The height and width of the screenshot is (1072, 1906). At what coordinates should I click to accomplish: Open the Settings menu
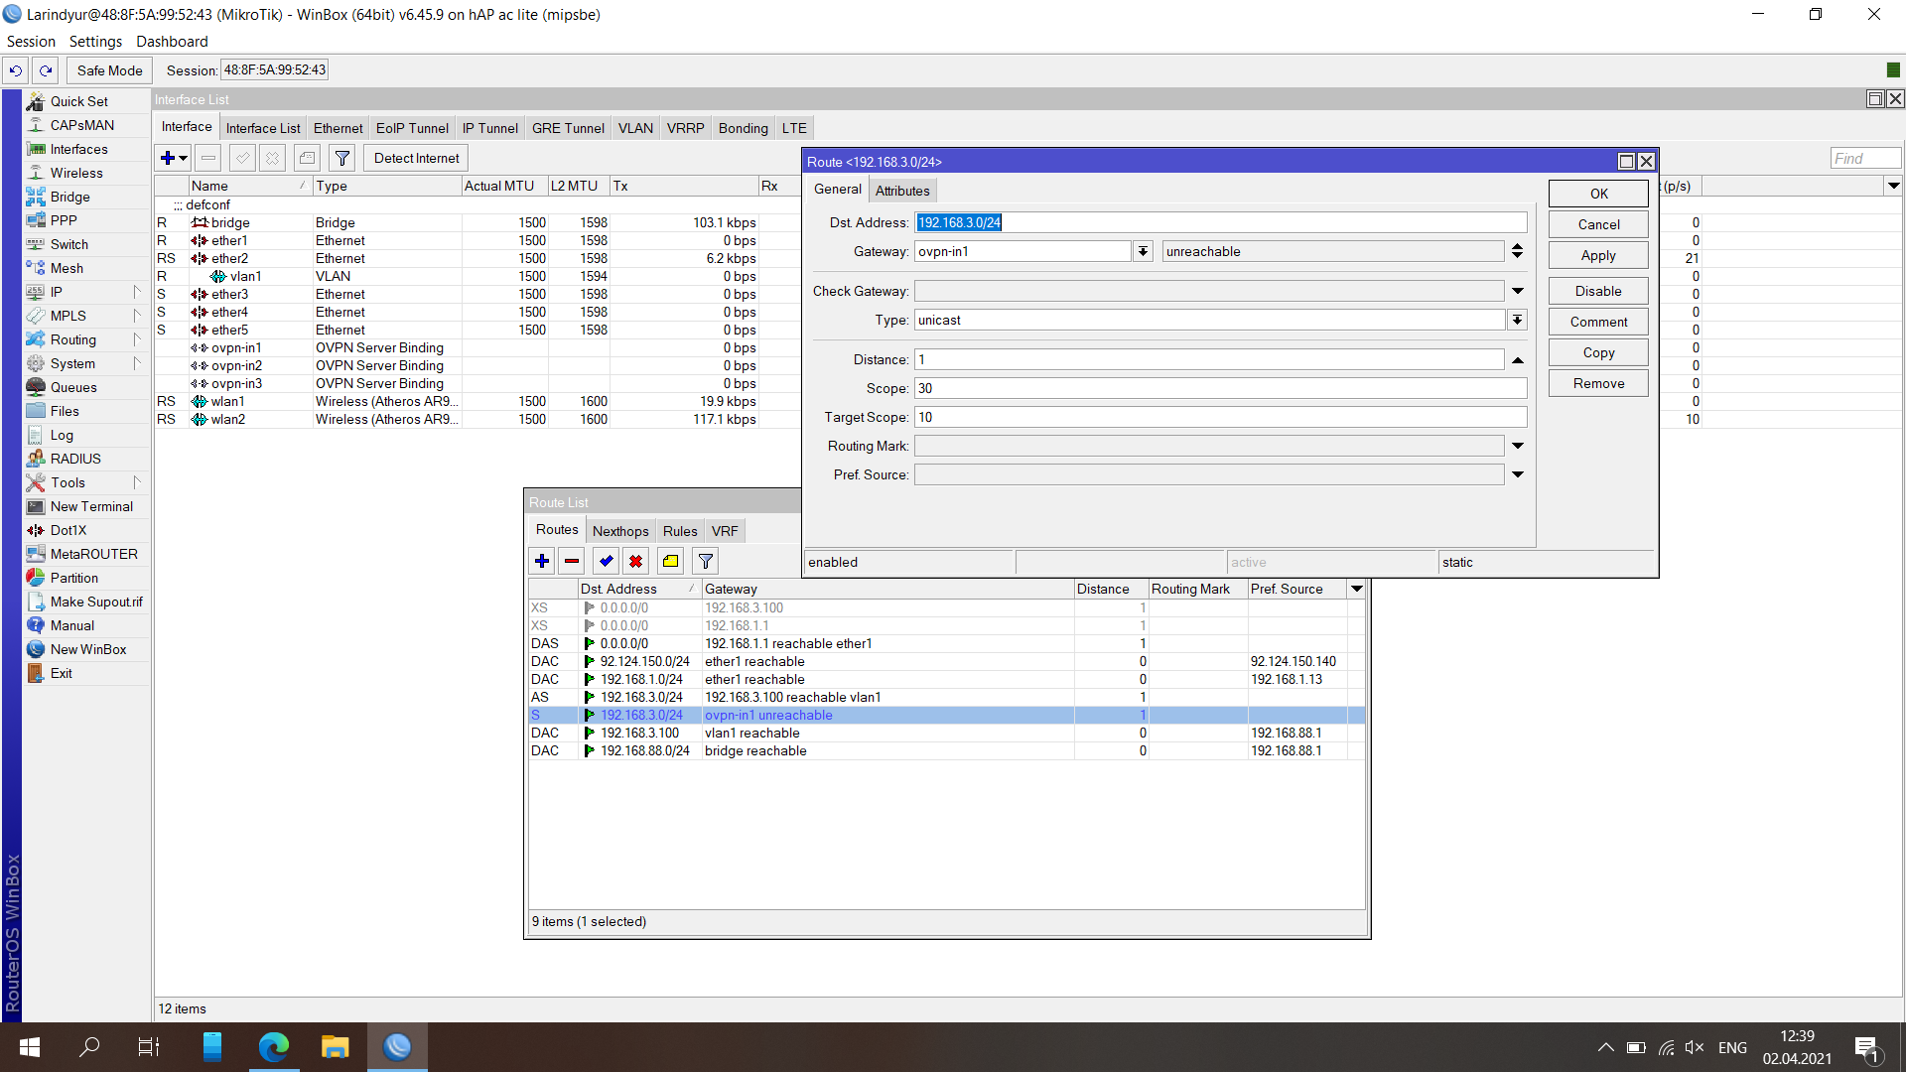95,42
